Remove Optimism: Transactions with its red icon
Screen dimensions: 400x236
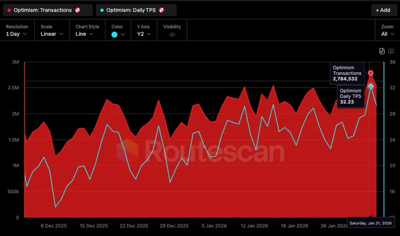click(78, 10)
